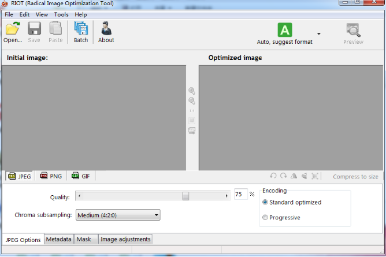386x257 pixels.
Task: Open the Batch processing tool
Action: pos(81,32)
